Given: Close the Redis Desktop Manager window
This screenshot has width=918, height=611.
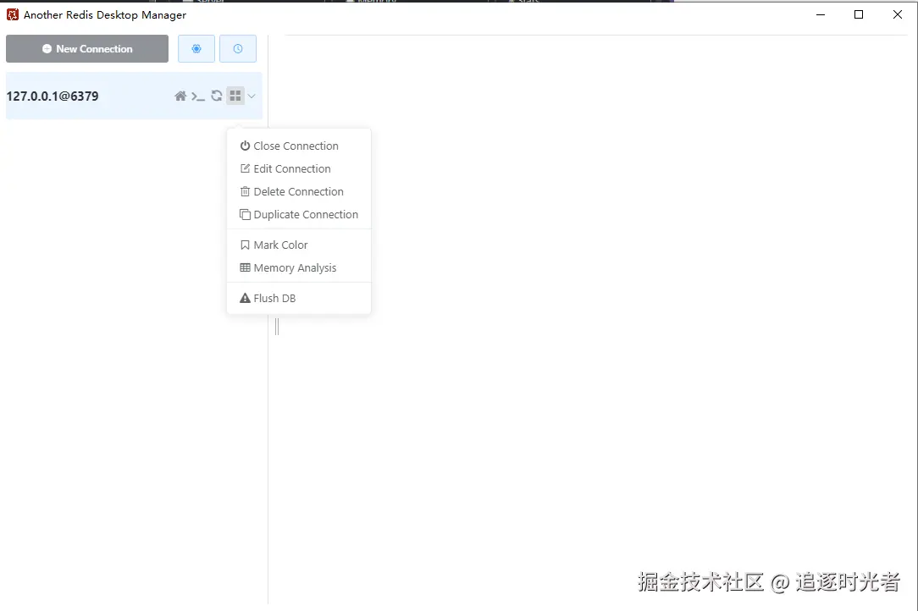Looking at the screenshot, I should pyautogui.click(x=897, y=14).
